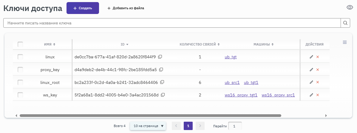Delete the ws_key access key
Image resolution: width=357 pixels, height=133 pixels.
coord(318,95)
